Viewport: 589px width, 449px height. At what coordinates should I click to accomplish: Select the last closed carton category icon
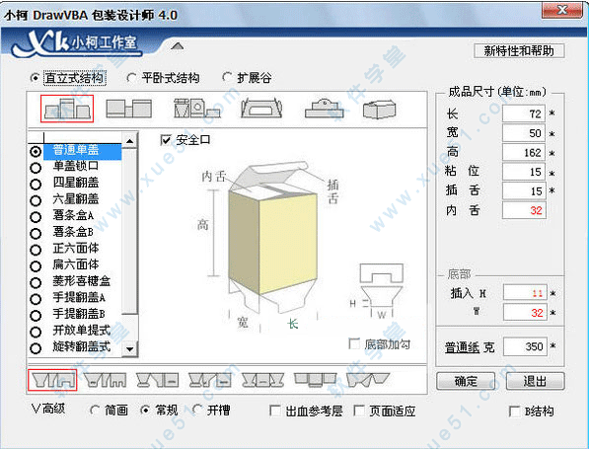[x=380, y=110]
